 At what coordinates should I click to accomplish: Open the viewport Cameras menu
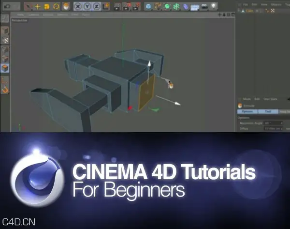click(x=34, y=15)
